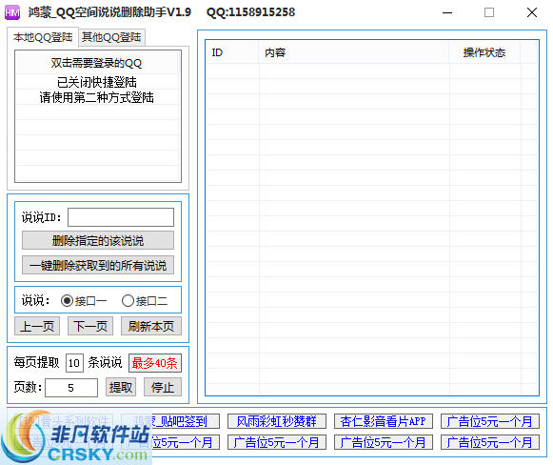Choose the 接口二 radio option
553x465 pixels.
pyautogui.click(x=145, y=301)
